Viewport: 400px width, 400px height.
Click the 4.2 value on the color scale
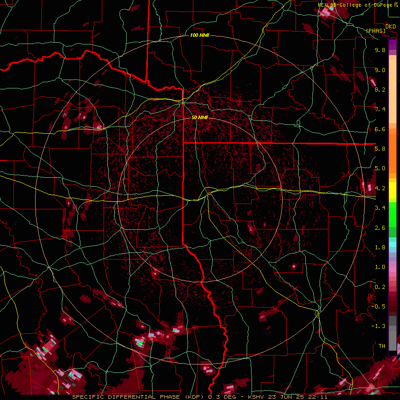[380, 188]
